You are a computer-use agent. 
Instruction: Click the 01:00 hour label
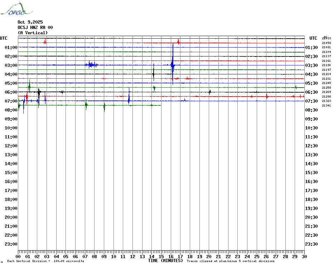11,47
